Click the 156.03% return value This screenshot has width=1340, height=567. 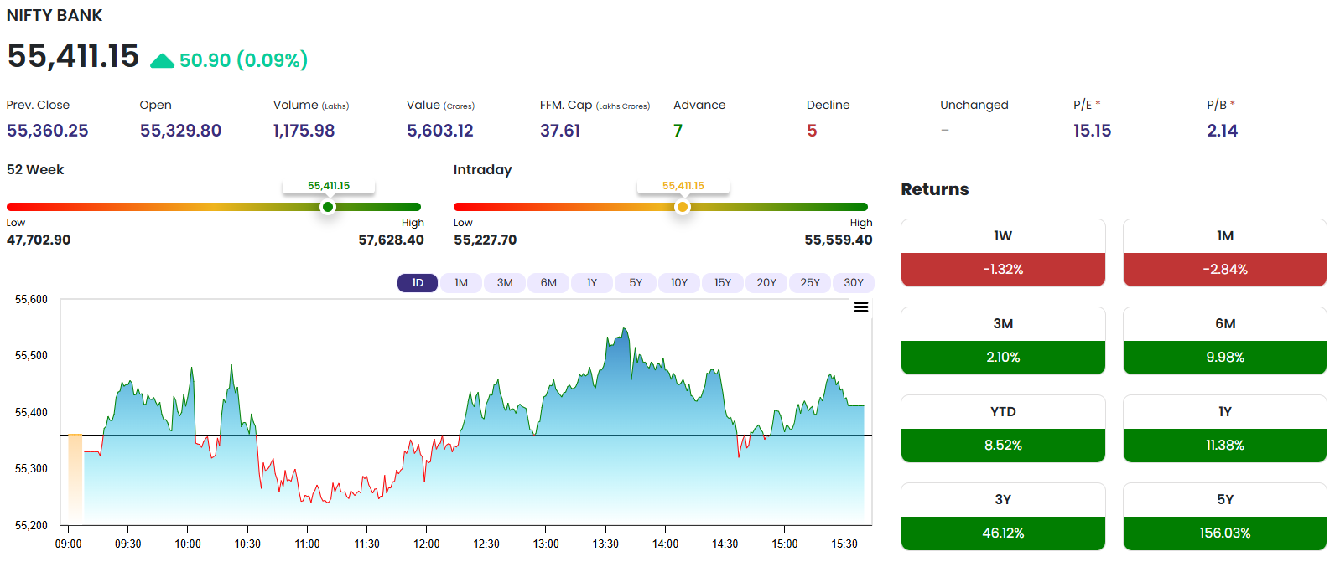(x=1225, y=533)
